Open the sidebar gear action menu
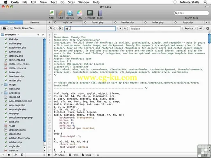 [x=9, y=155]
